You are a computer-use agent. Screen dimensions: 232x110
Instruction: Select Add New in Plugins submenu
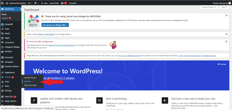tap(27, 81)
